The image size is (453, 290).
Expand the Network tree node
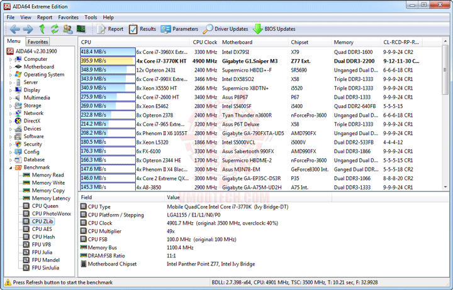point(11,114)
